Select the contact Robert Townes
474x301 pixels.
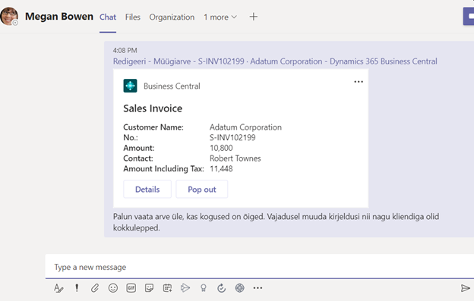235,158
